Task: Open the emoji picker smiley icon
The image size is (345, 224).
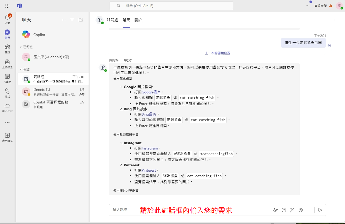Action: (x=284, y=210)
